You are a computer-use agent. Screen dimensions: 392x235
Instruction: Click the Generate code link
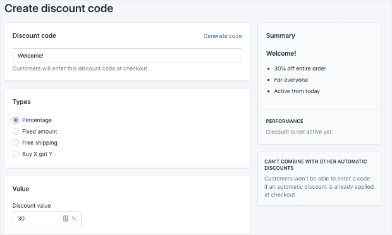(223, 36)
